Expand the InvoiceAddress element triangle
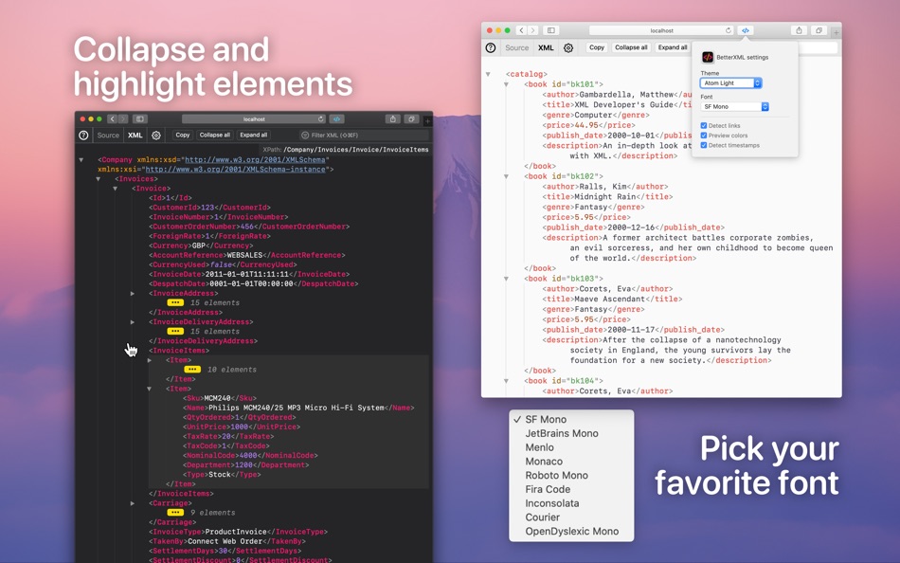900x563 pixels. 133,293
